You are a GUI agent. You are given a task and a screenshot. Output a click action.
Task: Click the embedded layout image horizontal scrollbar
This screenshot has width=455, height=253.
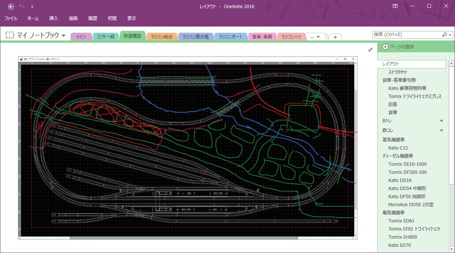pyautogui.click(x=184, y=238)
